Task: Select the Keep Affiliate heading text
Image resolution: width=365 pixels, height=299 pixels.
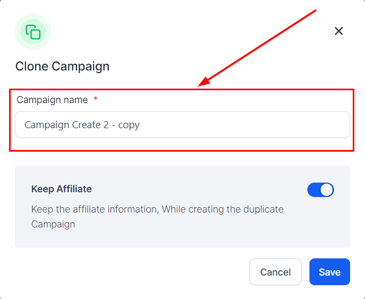Action: [61, 188]
